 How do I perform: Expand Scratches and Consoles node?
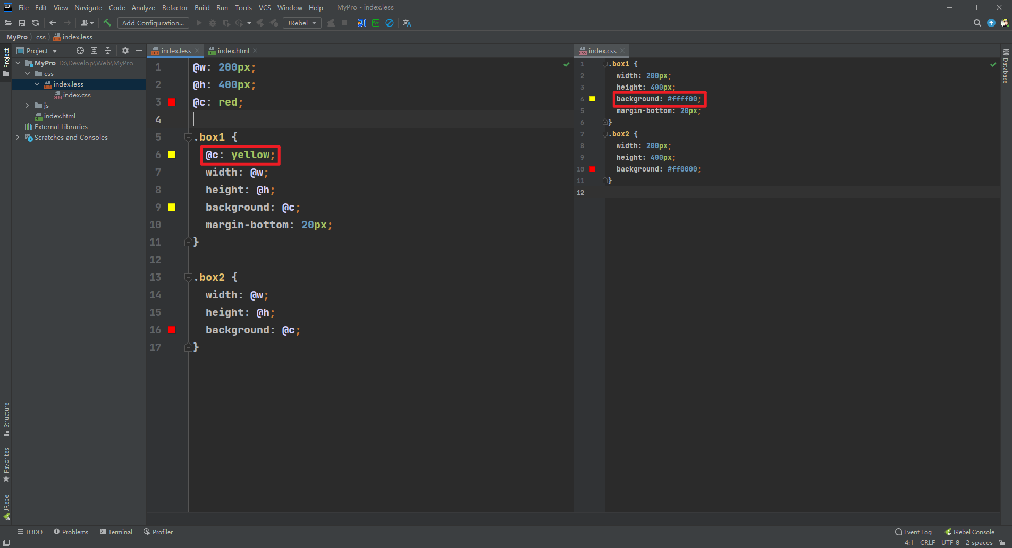point(18,137)
